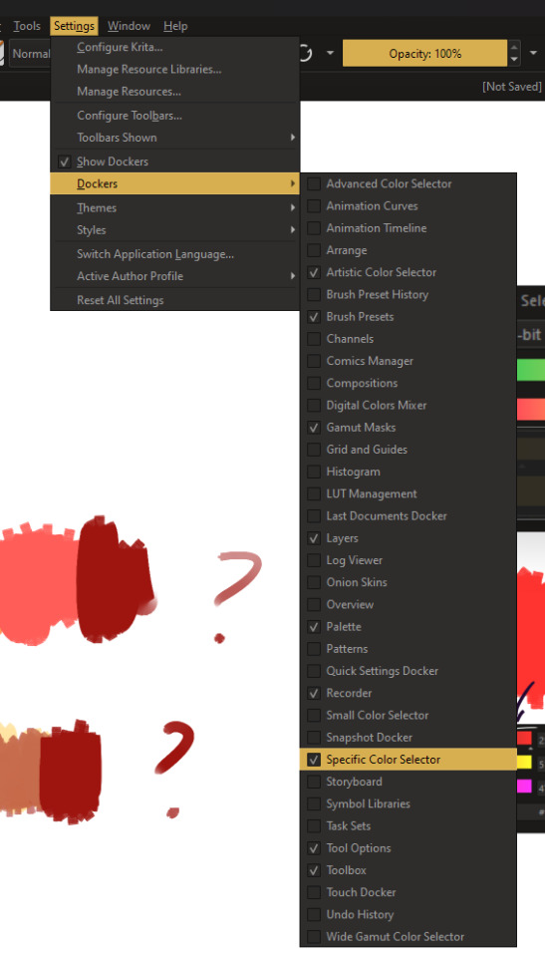Open Configure Toolbars... dialog

174,116
